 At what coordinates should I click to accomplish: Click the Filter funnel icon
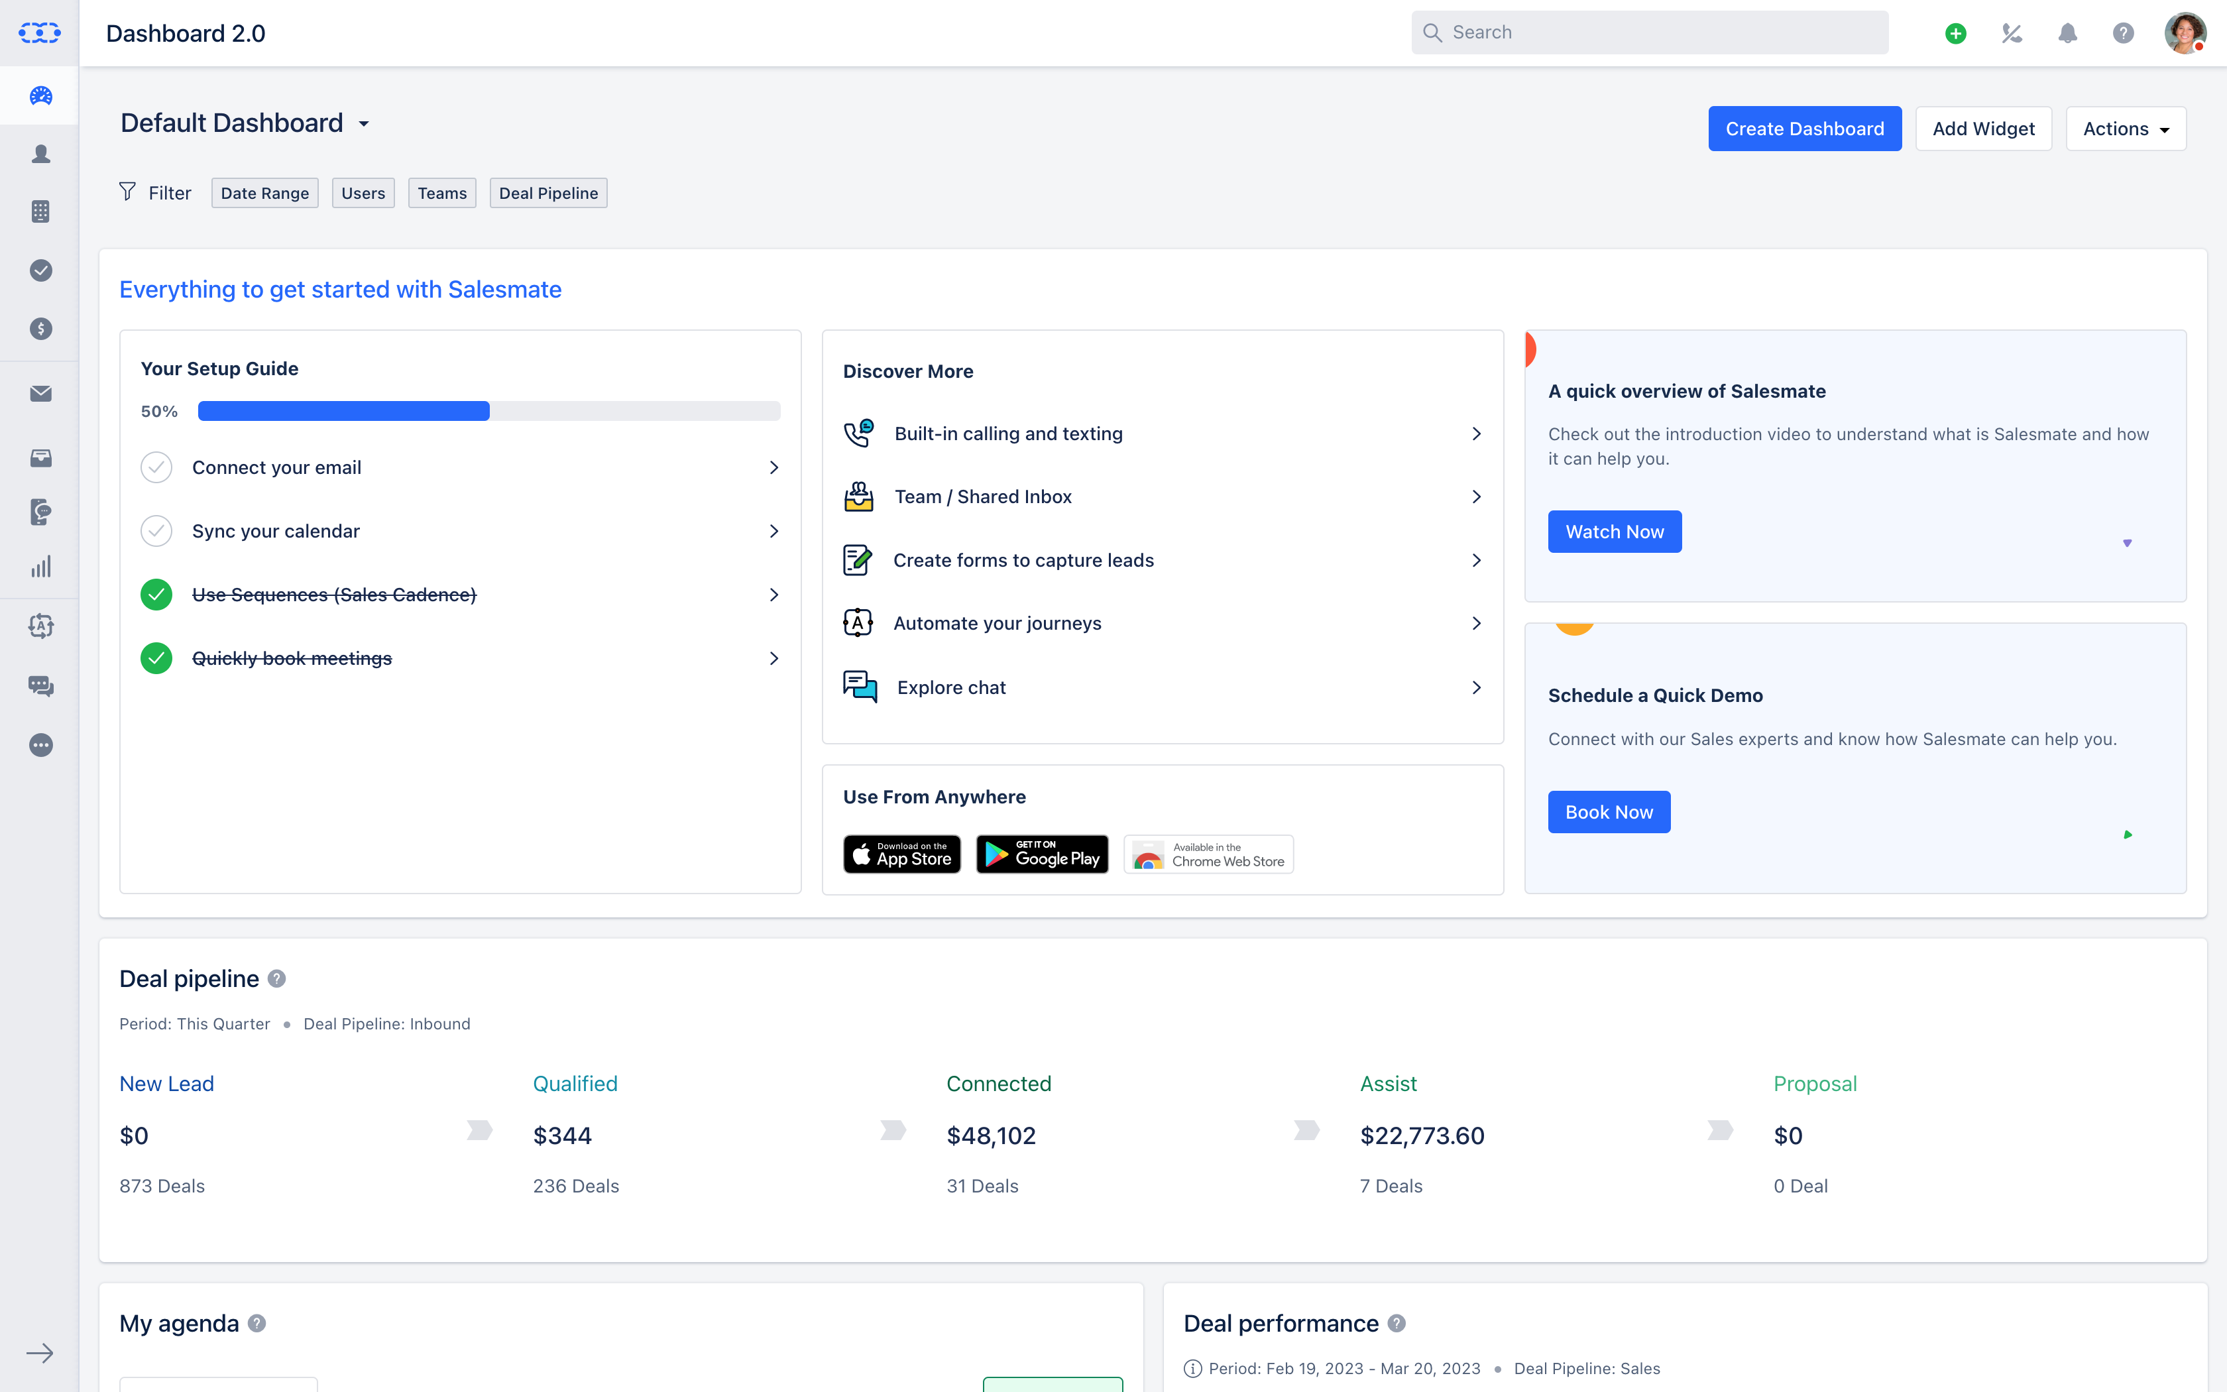[x=127, y=192]
